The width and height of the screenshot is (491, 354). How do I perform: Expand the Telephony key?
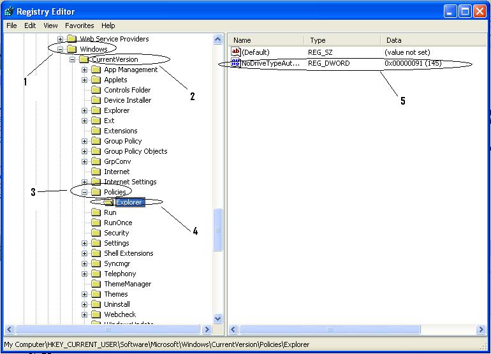[84, 274]
